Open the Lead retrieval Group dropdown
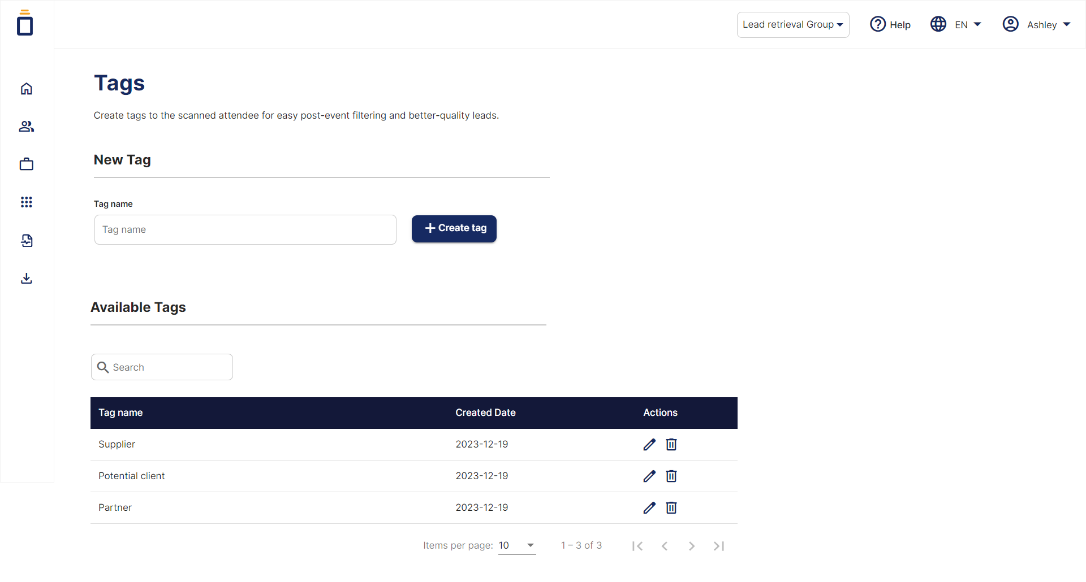This screenshot has height=582, width=1086. click(793, 25)
